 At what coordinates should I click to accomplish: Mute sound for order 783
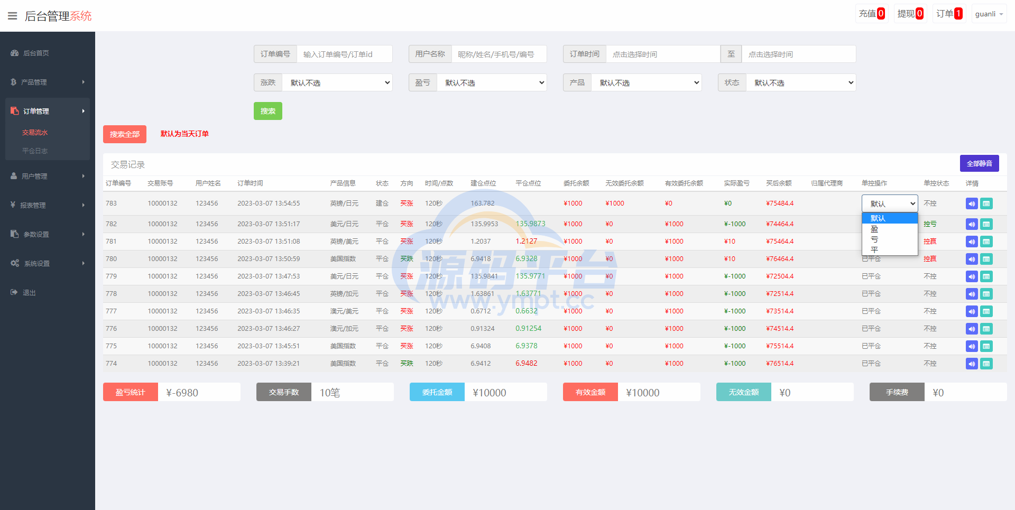(x=972, y=203)
